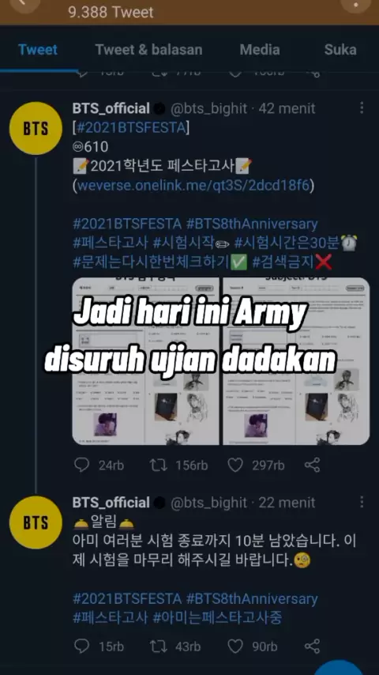Image resolution: width=379 pixels, height=675 pixels.
Task: Like the tweet with 297rb hearts
Action: (235, 465)
